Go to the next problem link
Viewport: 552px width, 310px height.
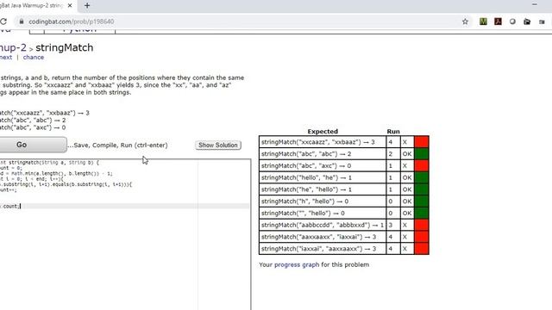(x=6, y=58)
